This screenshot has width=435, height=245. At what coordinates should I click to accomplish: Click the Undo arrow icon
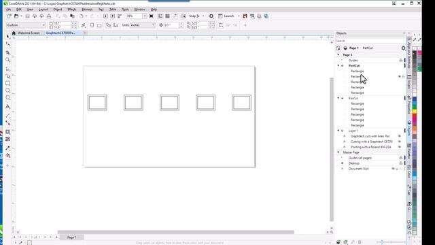(82, 16)
